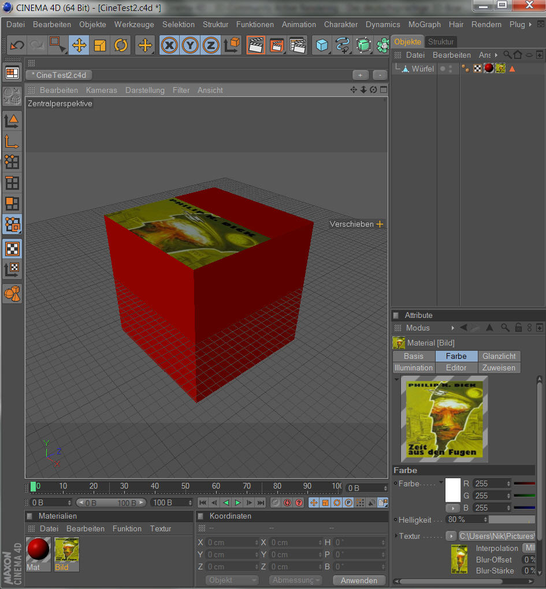The height and width of the screenshot is (589, 546).
Task: Open the Glanzlicht tab of the material
Action: tap(499, 356)
